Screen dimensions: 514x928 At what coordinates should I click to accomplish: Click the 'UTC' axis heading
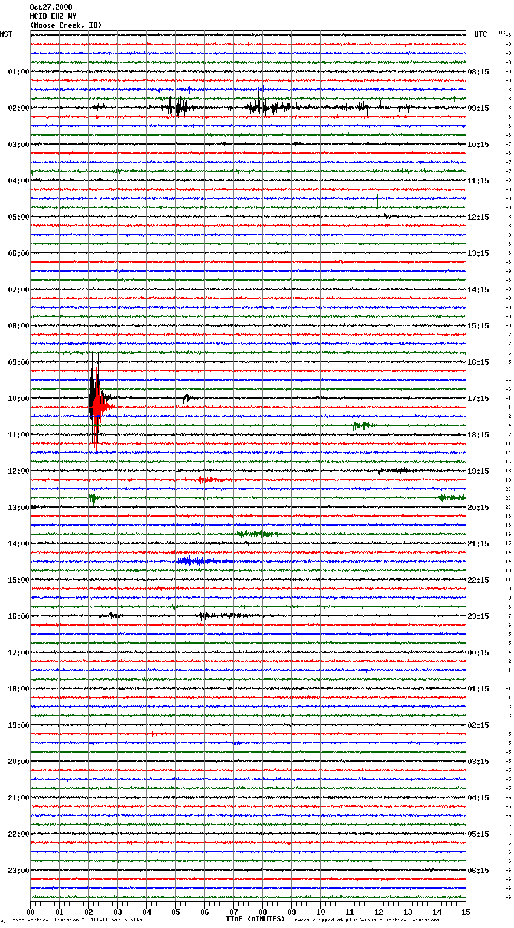tap(481, 34)
